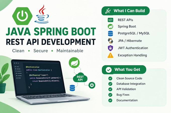Click the Exception Handling text
Screen dimensions: 171x113
pos(132,55)
